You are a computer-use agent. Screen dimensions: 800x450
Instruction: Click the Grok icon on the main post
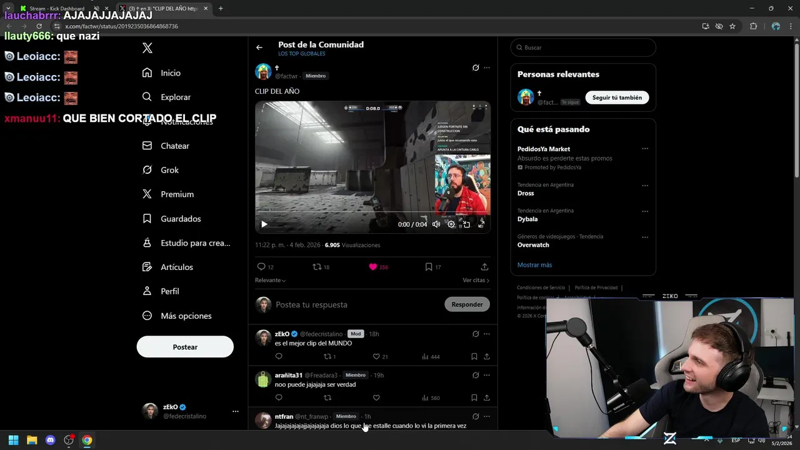pos(476,67)
